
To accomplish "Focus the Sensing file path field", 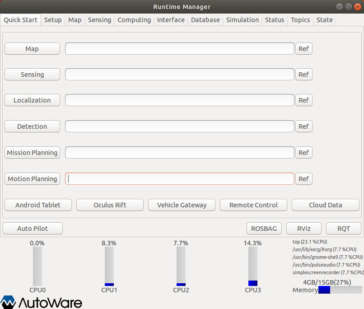I will tap(180, 75).
